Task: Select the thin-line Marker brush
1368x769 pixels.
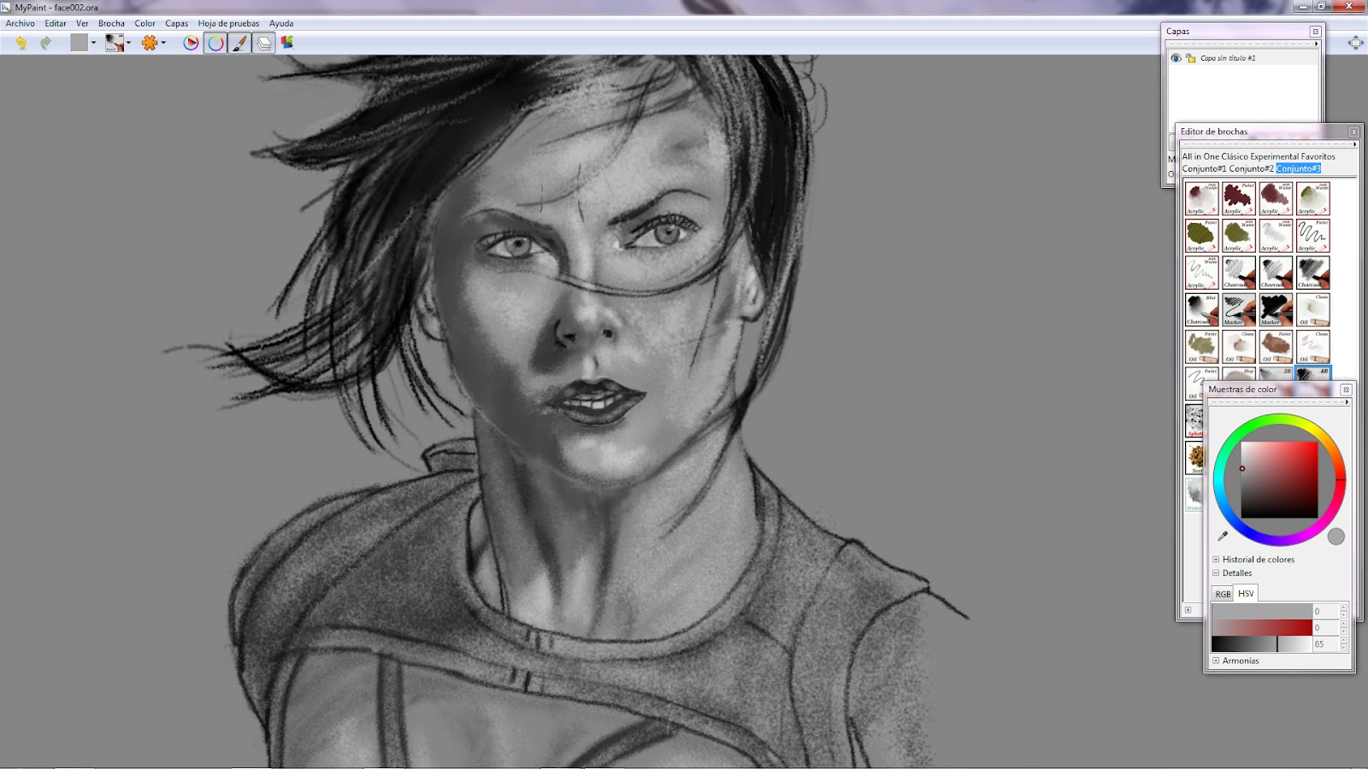Action: point(1239,310)
